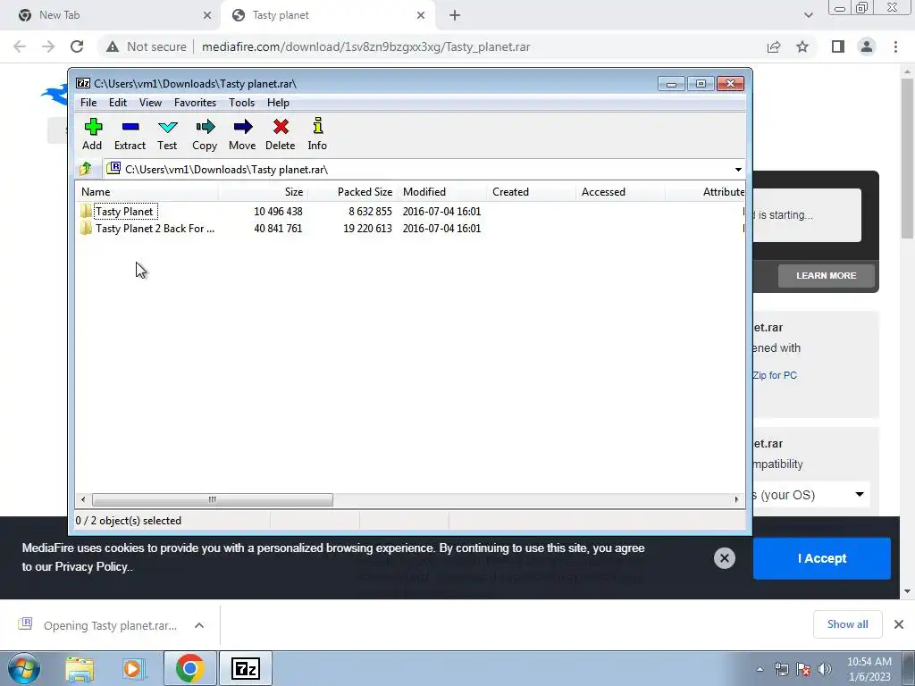Open the File menu in 7-Zip

88,103
